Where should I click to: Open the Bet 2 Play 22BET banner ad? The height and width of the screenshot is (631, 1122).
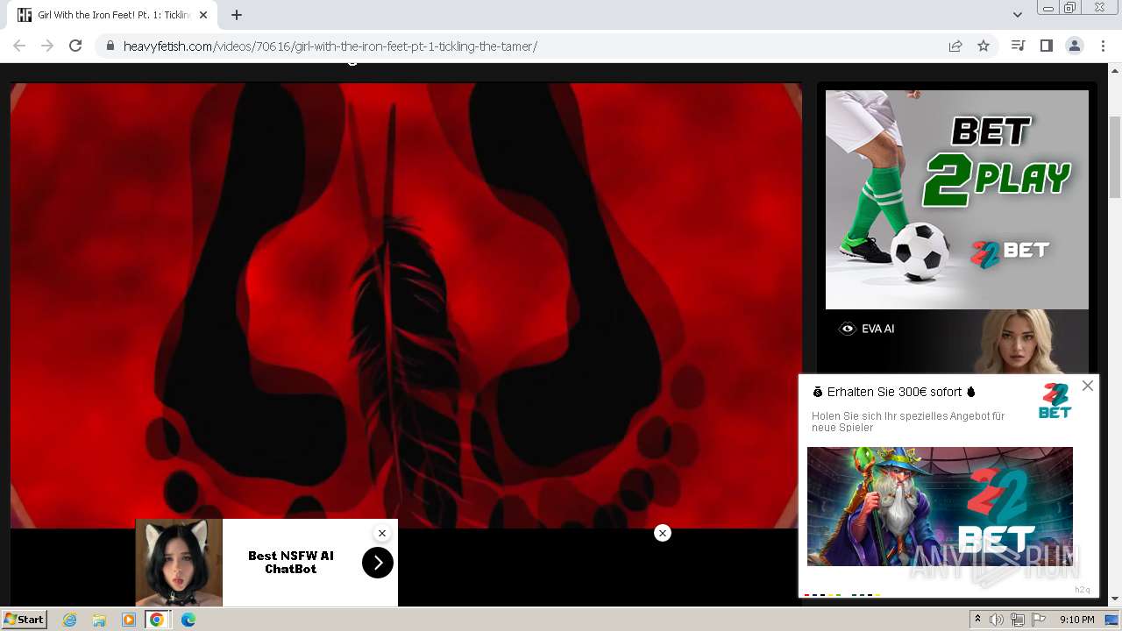[x=957, y=200]
